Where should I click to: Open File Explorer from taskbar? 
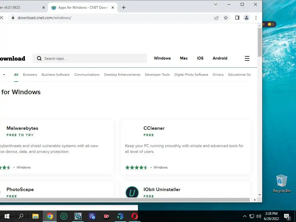(x=35, y=216)
